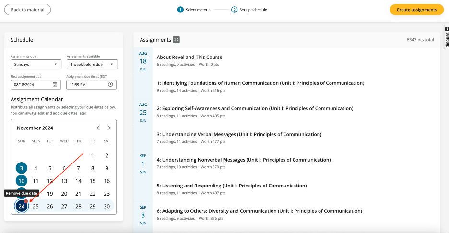This screenshot has height=233, width=449.
Task: Remove due date on November 24
Action: (26, 201)
